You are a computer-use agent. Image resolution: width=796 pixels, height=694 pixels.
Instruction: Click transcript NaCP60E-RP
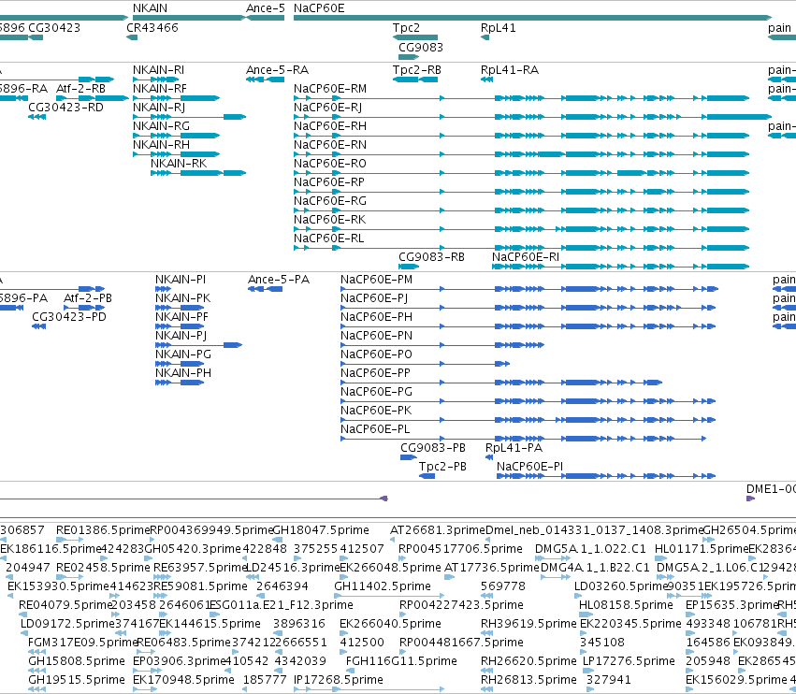tap(329, 182)
